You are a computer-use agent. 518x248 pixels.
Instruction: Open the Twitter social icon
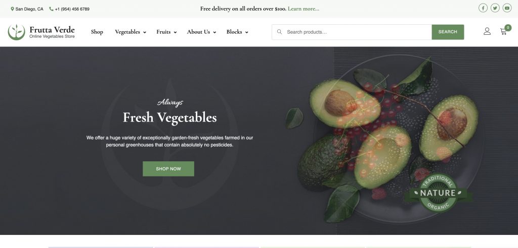pos(495,8)
